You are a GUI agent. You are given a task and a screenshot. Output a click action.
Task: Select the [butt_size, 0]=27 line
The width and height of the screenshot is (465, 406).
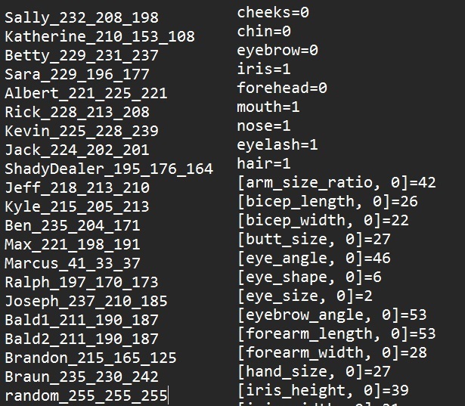pyautogui.click(x=314, y=240)
